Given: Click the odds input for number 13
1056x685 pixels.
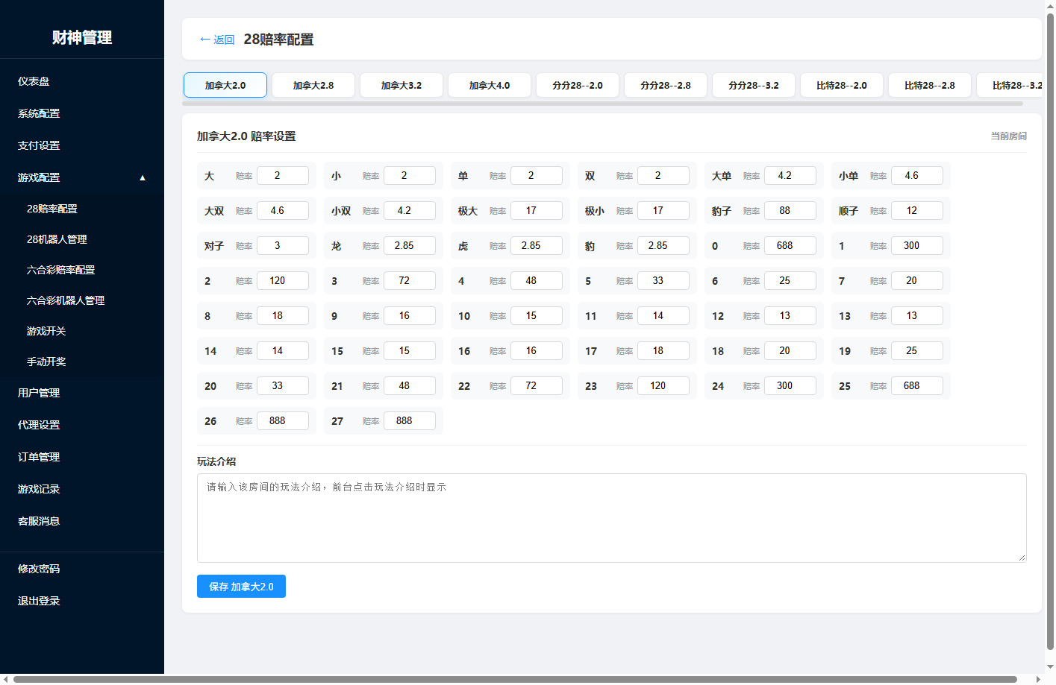Looking at the screenshot, I should [917, 316].
